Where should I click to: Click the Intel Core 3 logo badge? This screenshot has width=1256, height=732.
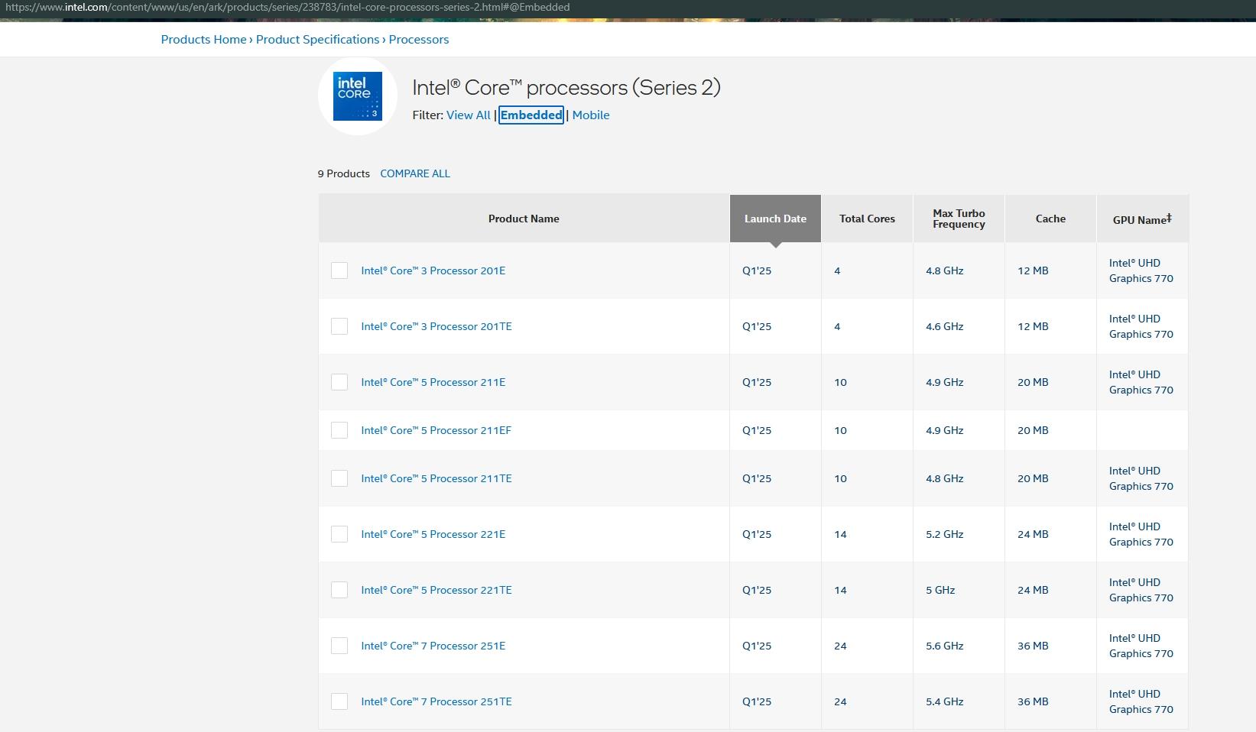click(x=357, y=96)
